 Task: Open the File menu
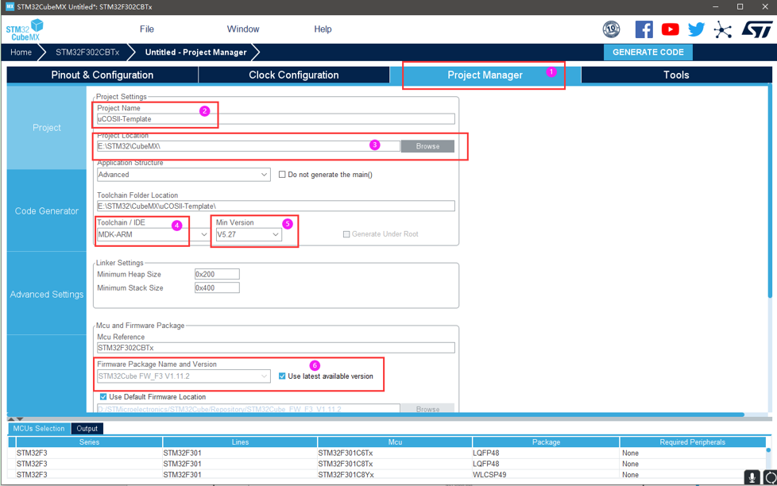coord(147,29)
